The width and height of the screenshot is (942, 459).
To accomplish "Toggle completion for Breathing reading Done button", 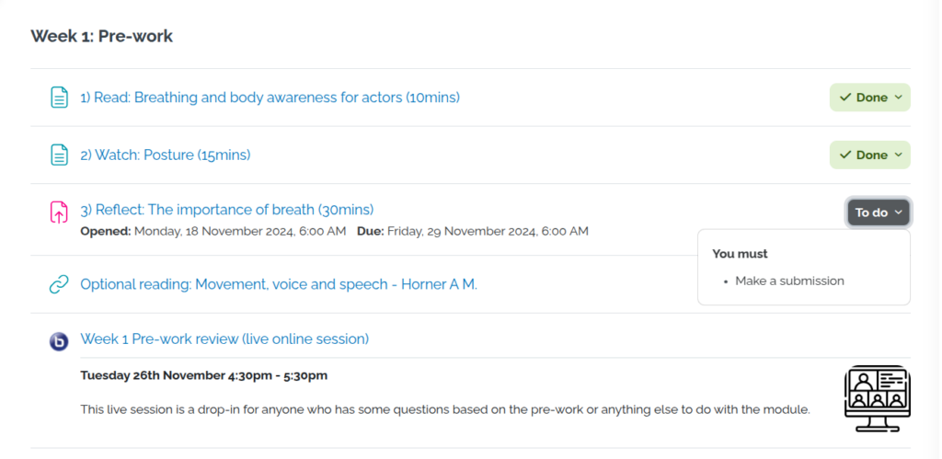I will 869,98.
